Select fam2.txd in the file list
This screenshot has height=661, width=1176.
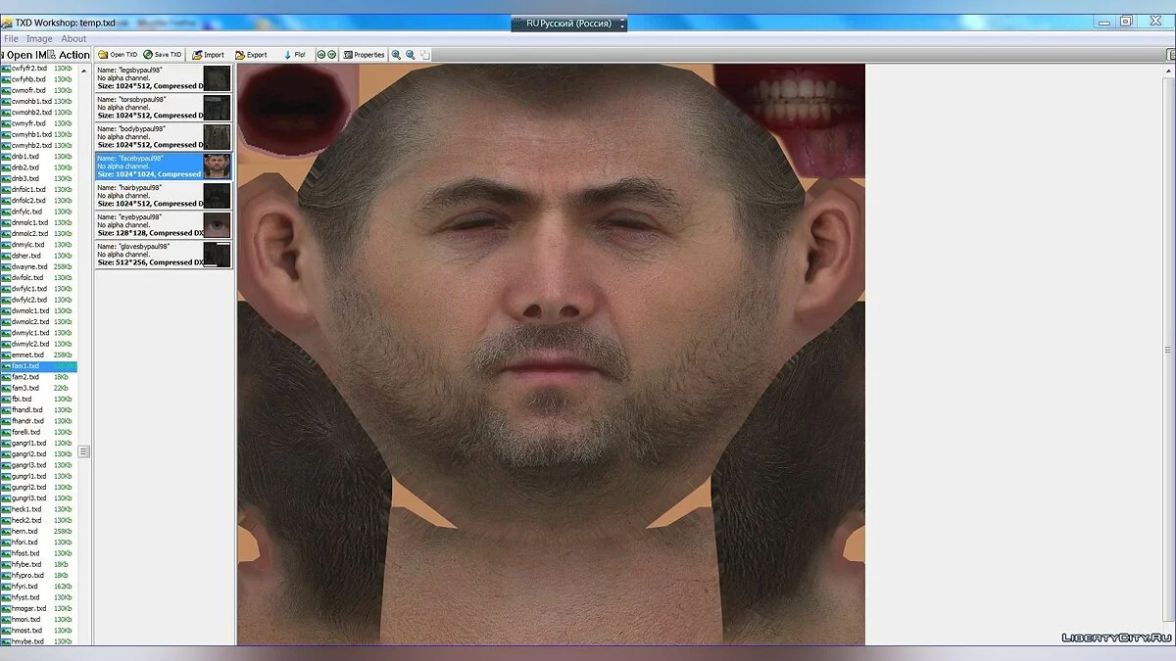coord(39,377)
